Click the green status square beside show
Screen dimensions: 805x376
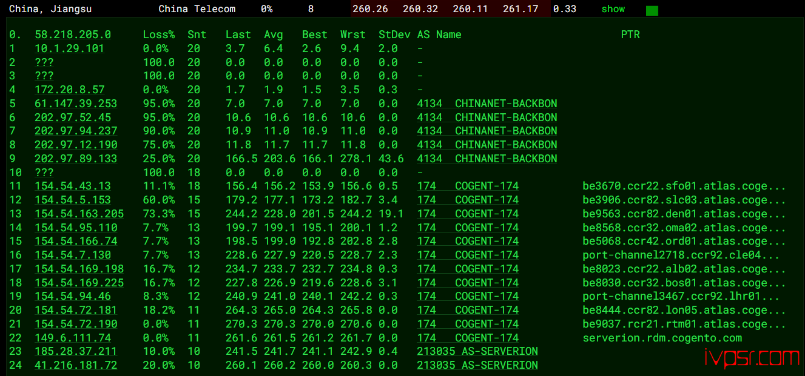pos(652,10)
